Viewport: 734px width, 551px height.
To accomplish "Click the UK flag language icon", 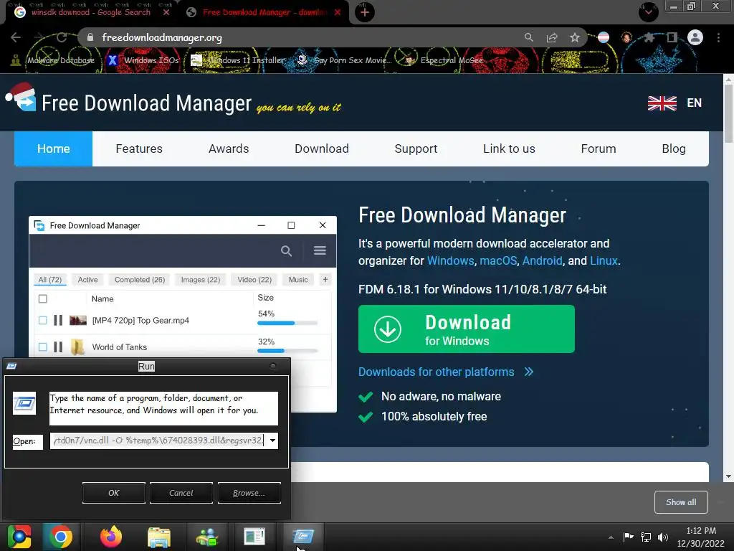I will [x=662, y=103].
